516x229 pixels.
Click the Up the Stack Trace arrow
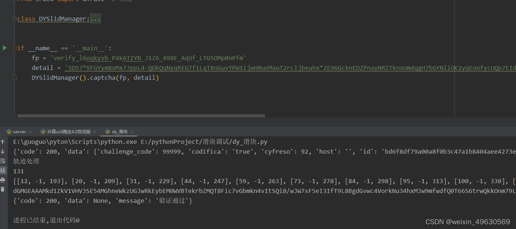point(3,142)
